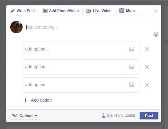Select the Live Video tab label
Image resolution: width=168 pixels, height=129 pixels.
coord(102,11)
